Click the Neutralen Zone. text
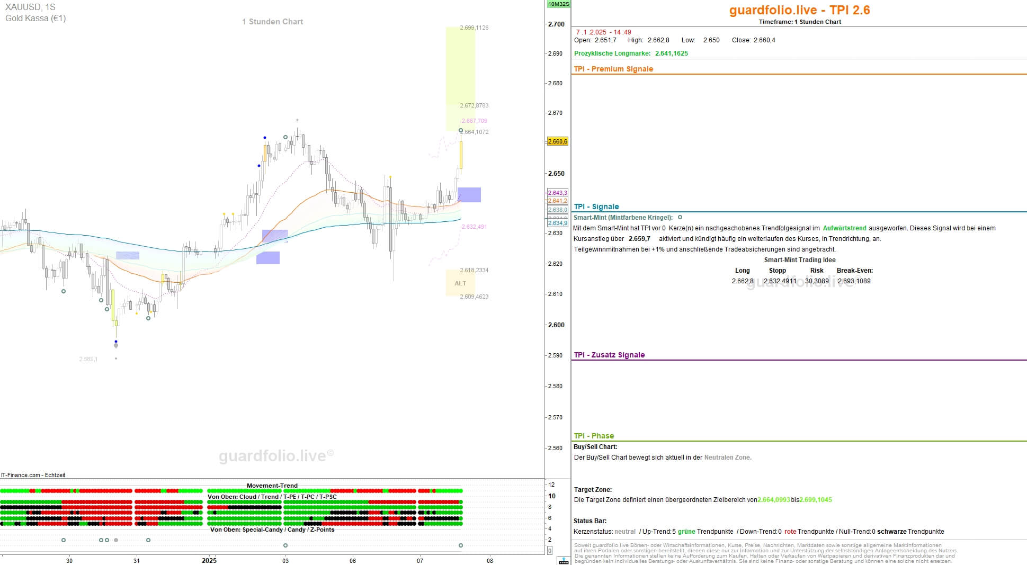The height and width of the screenshot is (565, 1027). click(x=728, y=458)
